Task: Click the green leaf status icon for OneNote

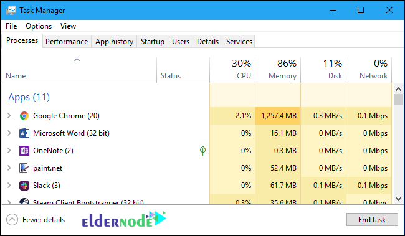Action: pyautogui.click(x=202, y=151)
